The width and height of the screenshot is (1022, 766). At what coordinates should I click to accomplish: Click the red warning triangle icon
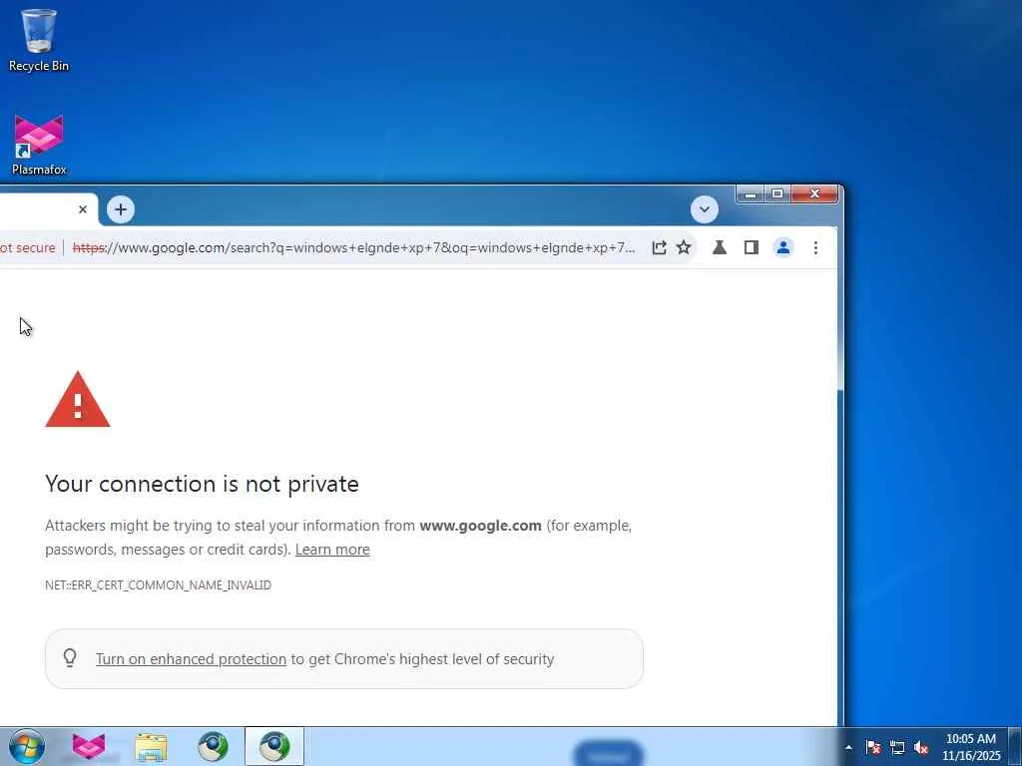[x=78, y=401]
